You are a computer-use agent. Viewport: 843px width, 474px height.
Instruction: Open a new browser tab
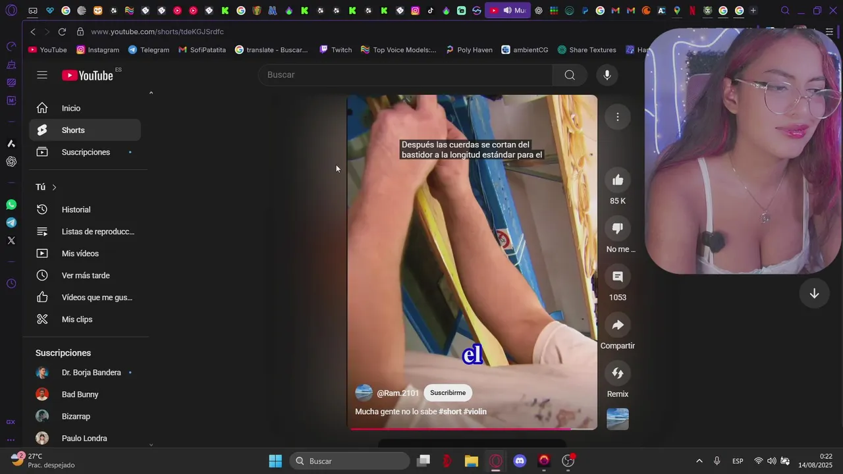753,11
